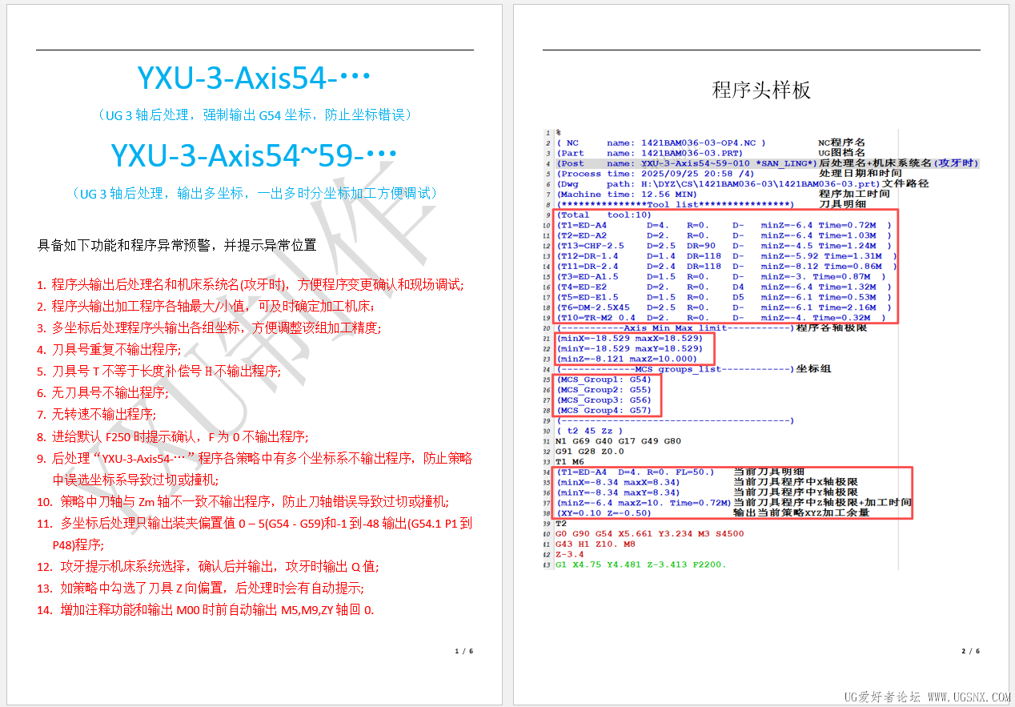Image resolution: width=1015 pixels, height=707 pixels.
Task: Click annotation "当前刀具程序中Y轴极限"
Action: pyautogui.click(x=796, y=492)
